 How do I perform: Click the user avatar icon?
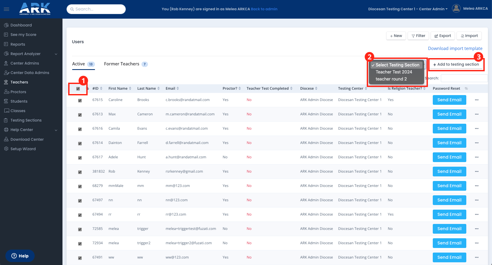pos(456,9)
